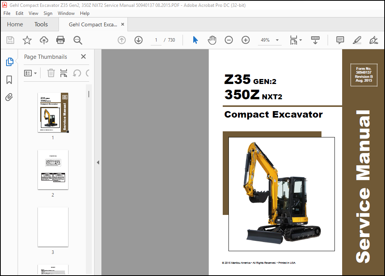The width and height of the screenshot is (385, 276).
Task: Show the Page Thumbnails panel icon
Action: pyautogui.click(x=9, y=62)
